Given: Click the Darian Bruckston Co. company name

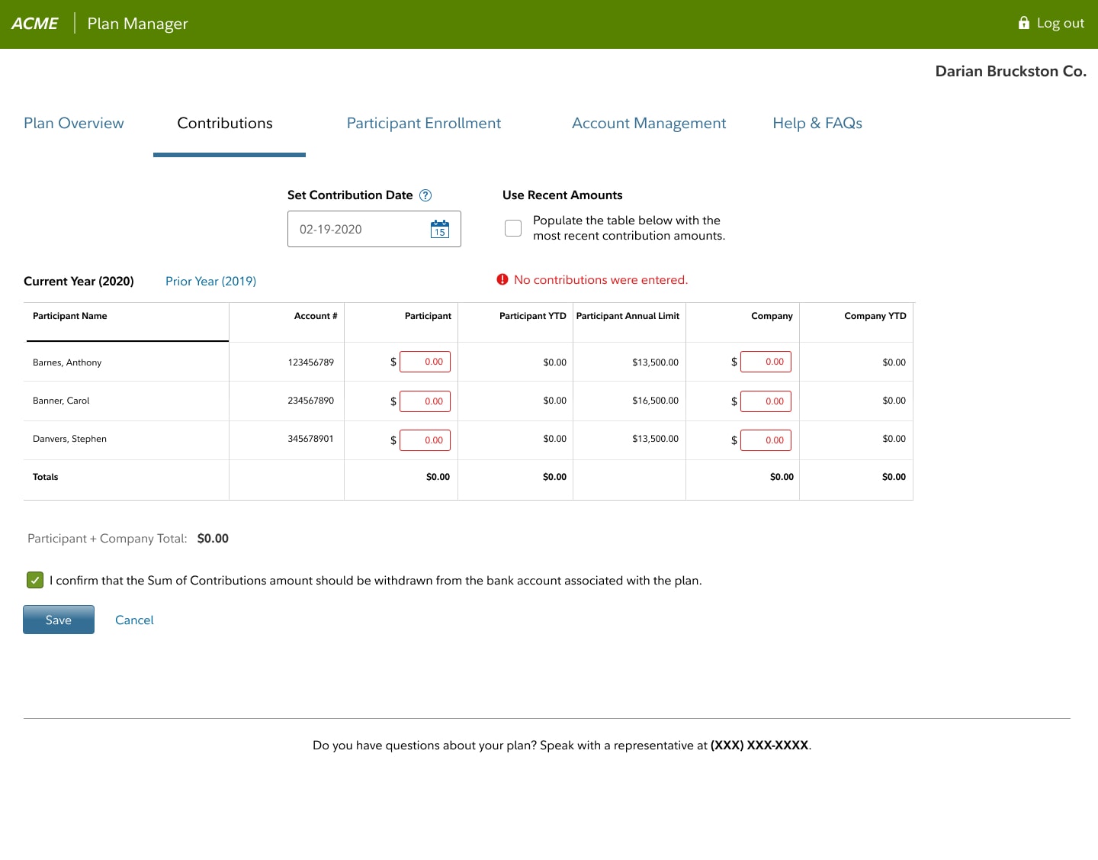Looking at the screenshot, I should pos(1011,71).
